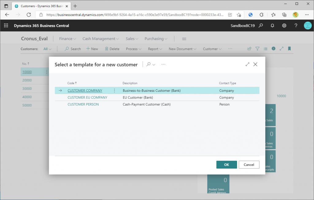Select the CUSTOMER EU COMPANY template
Screen dimensions: 314x200
87,98
